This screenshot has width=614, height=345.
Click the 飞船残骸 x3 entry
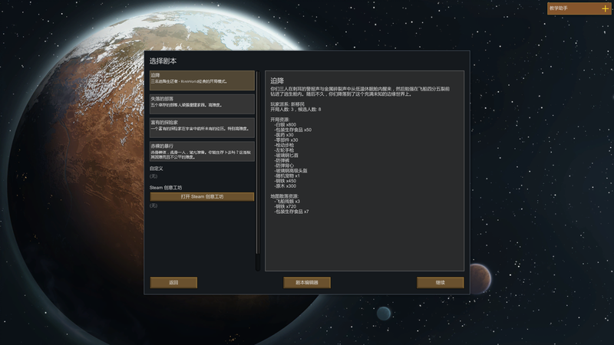pyautogui.click(x=288, y=202)
